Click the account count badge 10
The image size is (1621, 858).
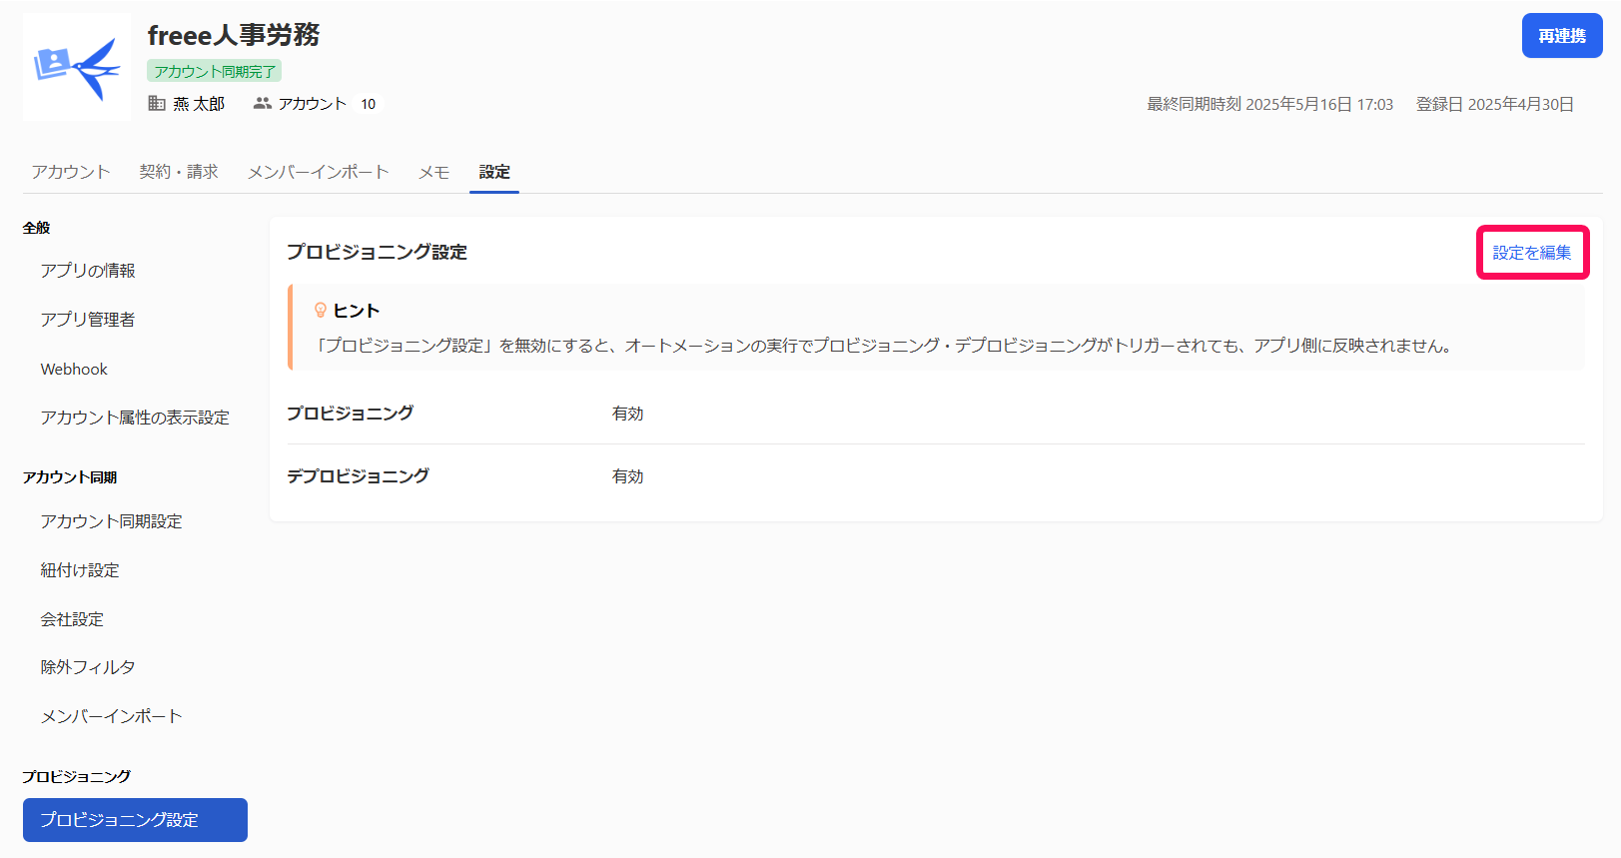(x=369, y=104)
